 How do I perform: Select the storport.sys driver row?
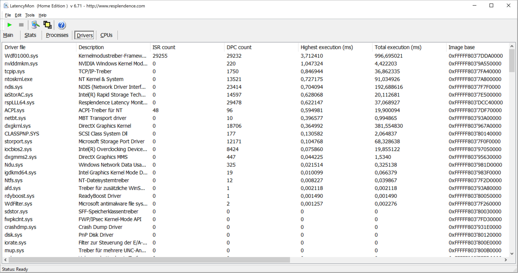(x=255, y=141)
